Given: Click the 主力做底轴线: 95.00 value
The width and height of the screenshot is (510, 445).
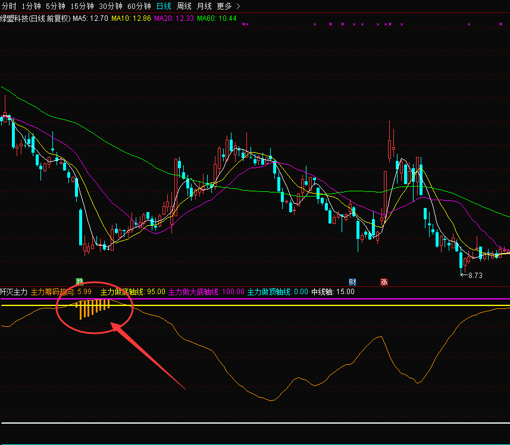Looking at the screenshot, I should pyautogui.click(x=133, y=292).
